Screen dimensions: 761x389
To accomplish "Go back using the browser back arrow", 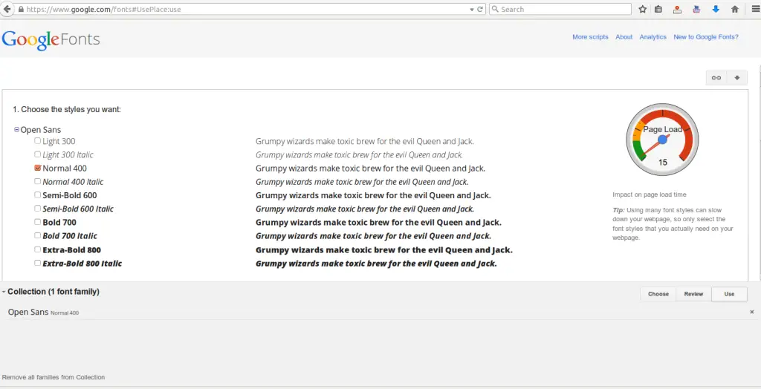I will coord(7,9).
